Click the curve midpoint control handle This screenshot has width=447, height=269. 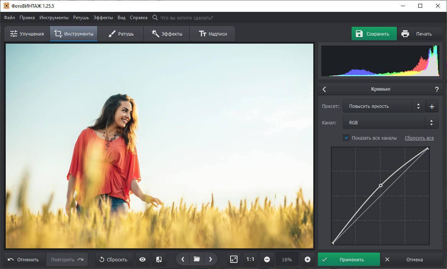click(x=380, y=185)
